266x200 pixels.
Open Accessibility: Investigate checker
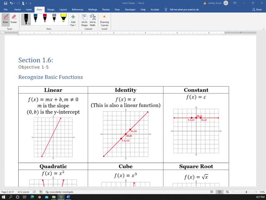pos(59,192)
